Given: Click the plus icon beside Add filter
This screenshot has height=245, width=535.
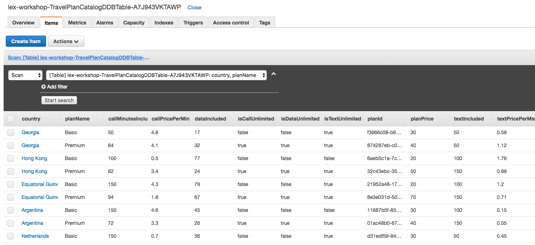Looking at the screenshot, I should [x=44, y=87].
